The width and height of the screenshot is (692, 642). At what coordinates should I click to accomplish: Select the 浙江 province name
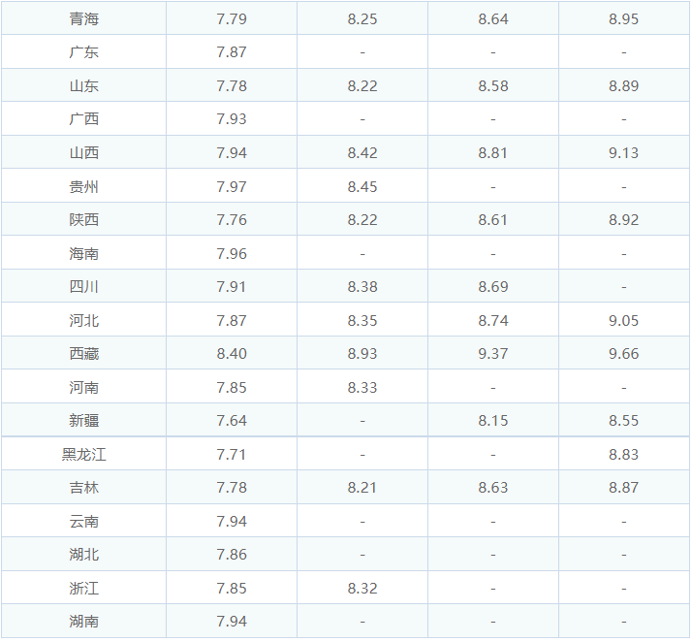pos(84,589)
